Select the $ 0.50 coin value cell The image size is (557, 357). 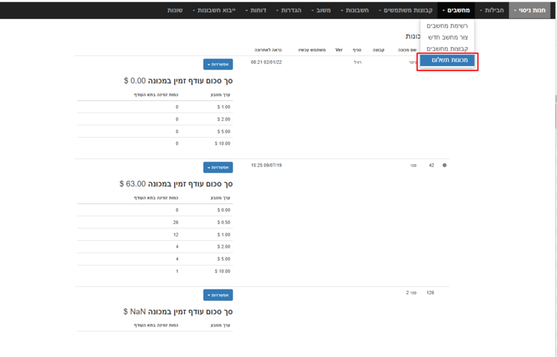[223, 223]
